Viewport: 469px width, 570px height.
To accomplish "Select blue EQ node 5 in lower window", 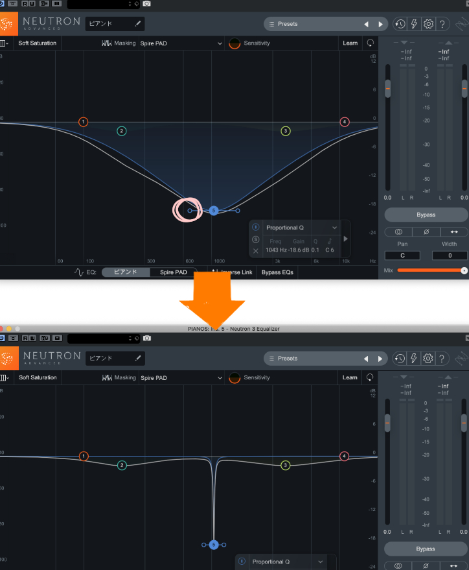I will click(x=214, y=545).
